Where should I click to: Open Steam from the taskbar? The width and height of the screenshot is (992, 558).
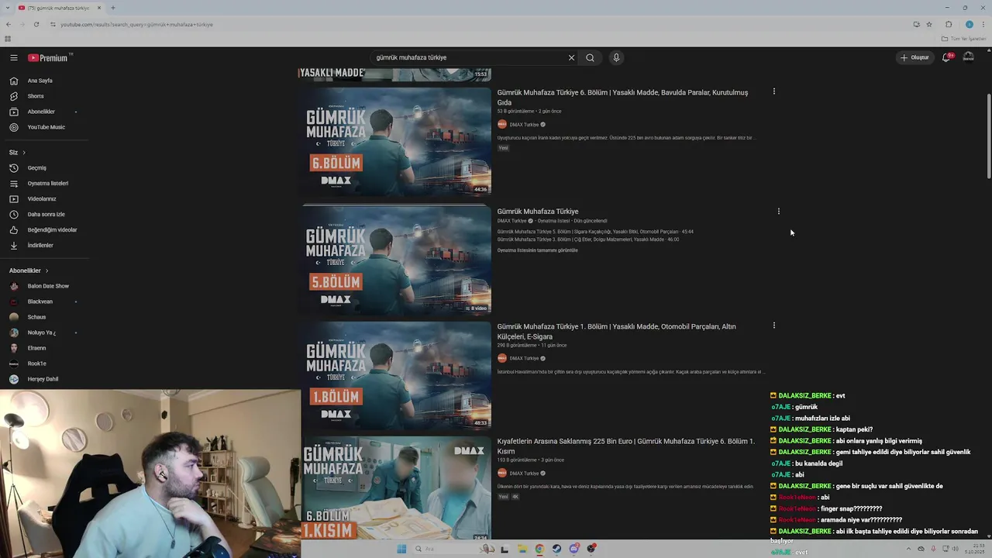(556, 549)
